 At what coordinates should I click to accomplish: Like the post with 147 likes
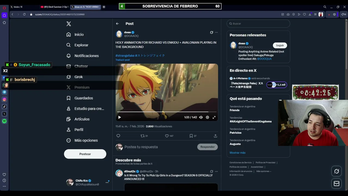point(169,136)
